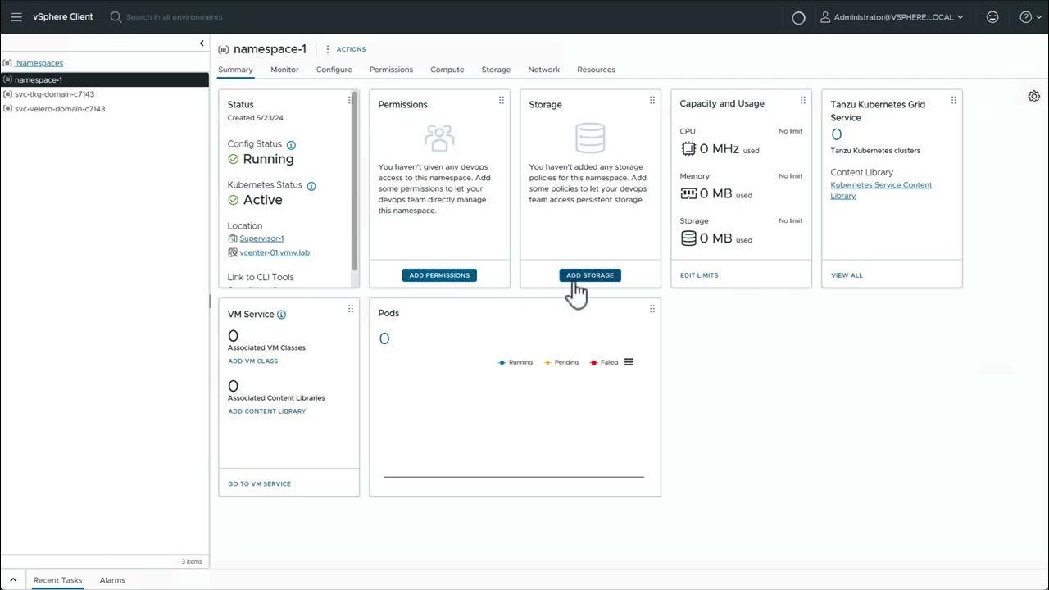The image size is (1049, 590).
Task: Click the help question mark icon
Action: click(x=1025, y=17)
